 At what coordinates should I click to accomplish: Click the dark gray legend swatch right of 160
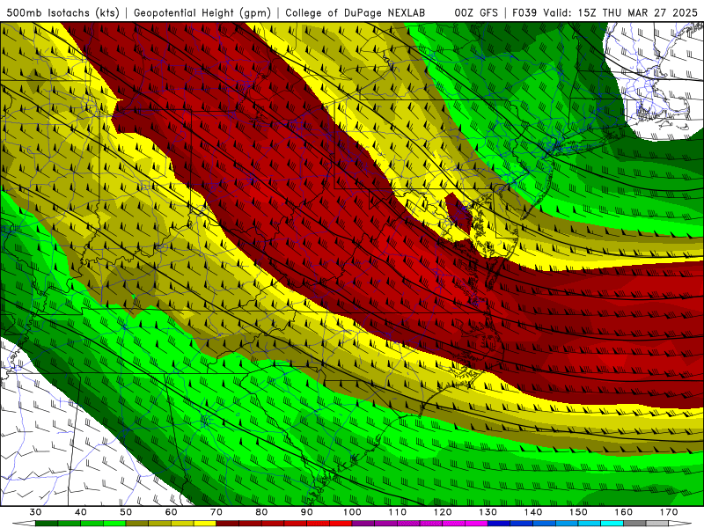click(x=634, y=524)
